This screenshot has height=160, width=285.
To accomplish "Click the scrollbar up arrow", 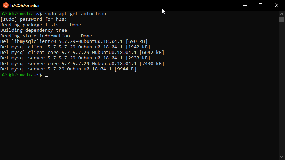I will pos(282,13).
